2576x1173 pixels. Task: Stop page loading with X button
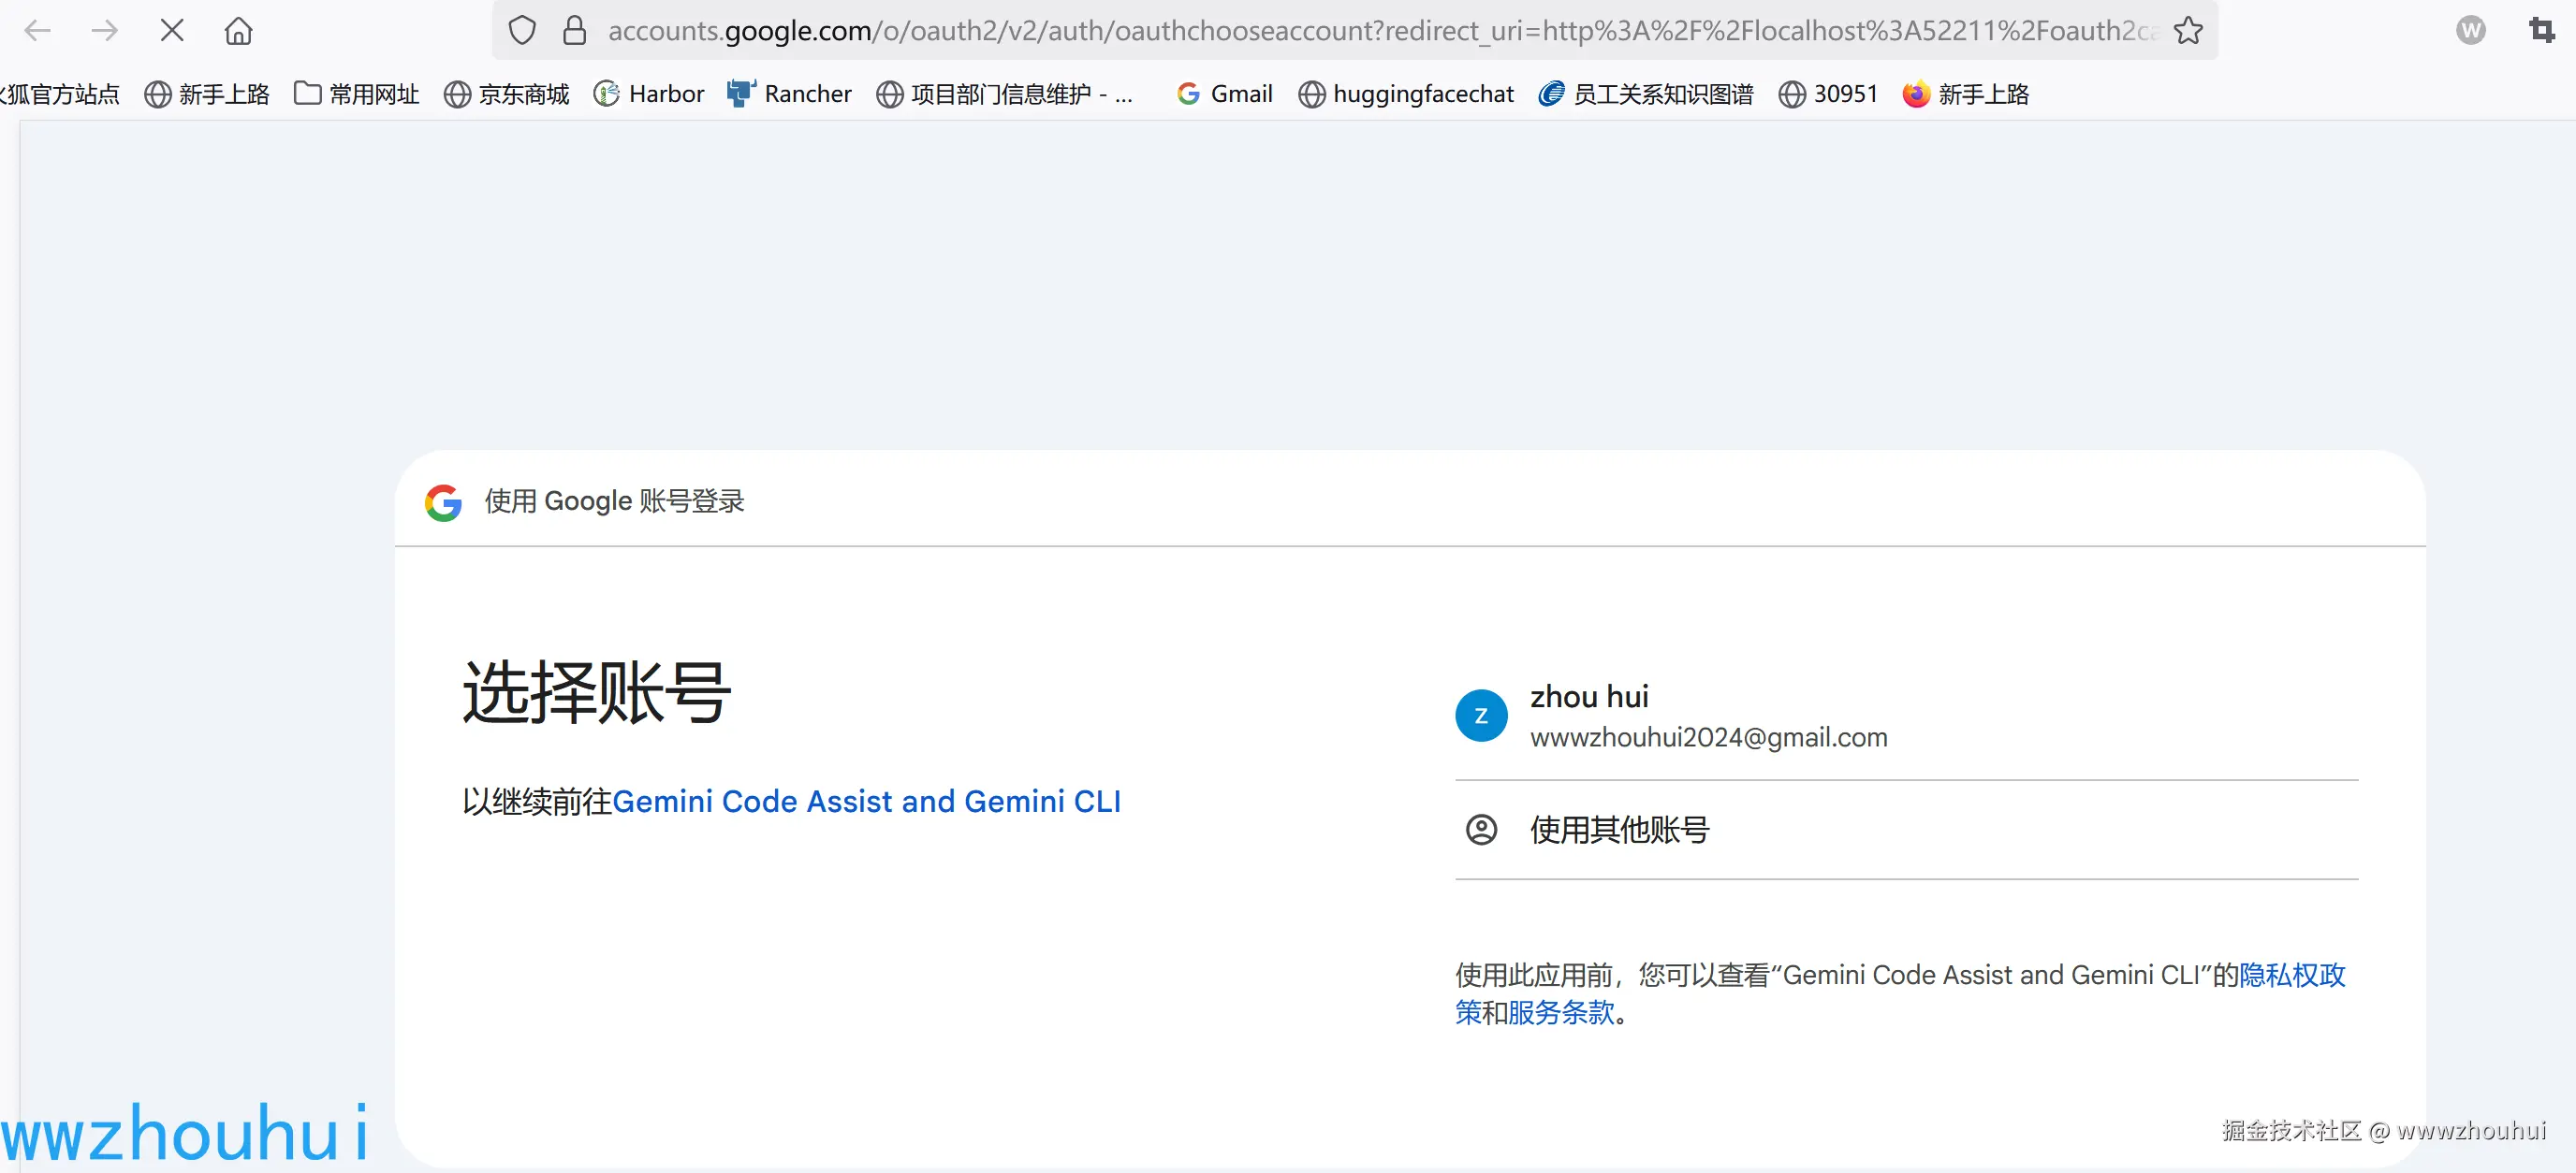pos(172,31)
